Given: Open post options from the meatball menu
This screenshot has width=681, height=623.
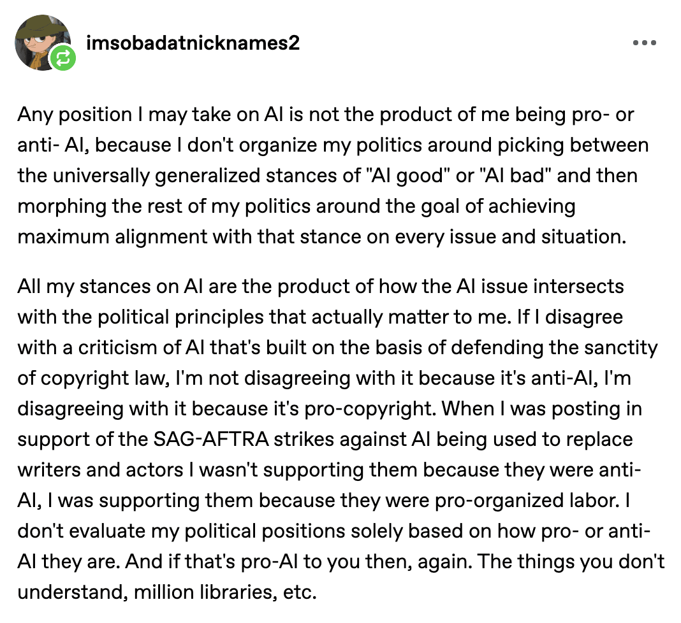Looking at the screenshot, I should pyautogui.click(x=645, y=43).
